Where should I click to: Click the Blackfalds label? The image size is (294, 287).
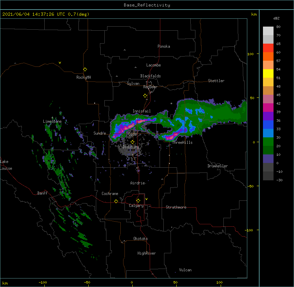pos(150,76)
